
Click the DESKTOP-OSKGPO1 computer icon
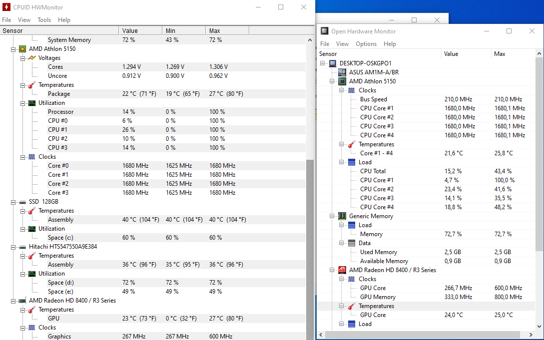click(x=333, y=63)
